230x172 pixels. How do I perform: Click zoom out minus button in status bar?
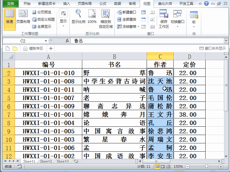[x=187, y=167]
